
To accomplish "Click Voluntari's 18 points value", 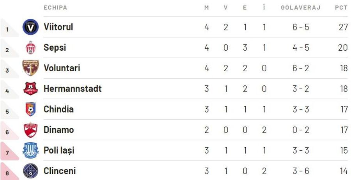I will [x=344, y=68].
